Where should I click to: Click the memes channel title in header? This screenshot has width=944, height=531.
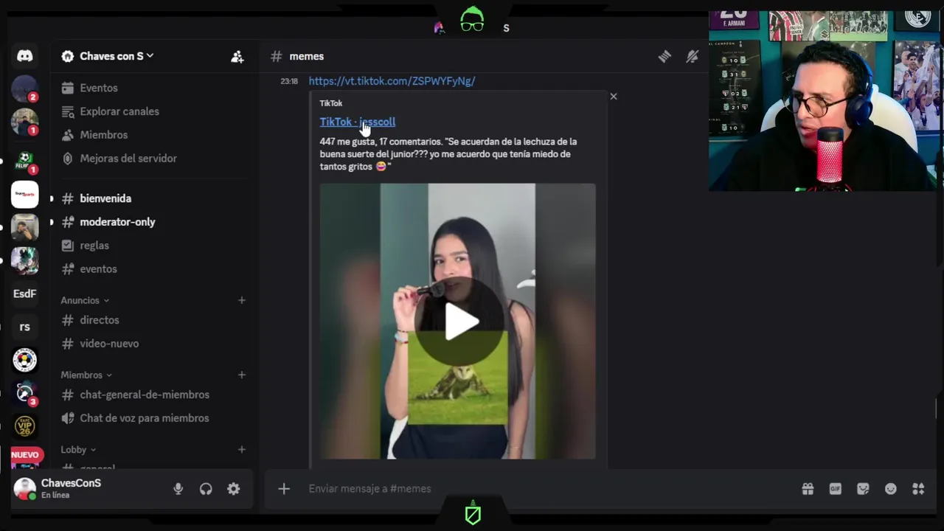coord(307,56)
